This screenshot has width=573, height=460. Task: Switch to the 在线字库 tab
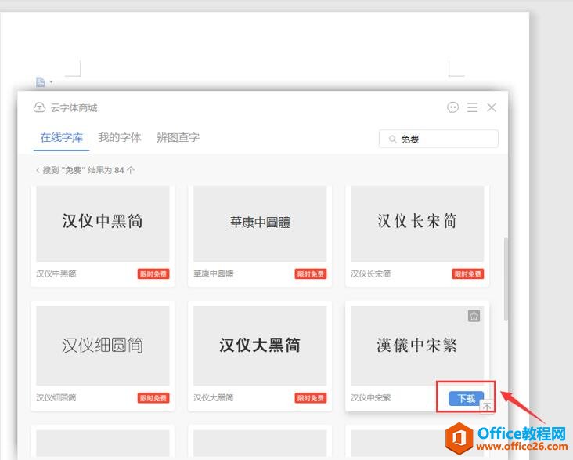point(61,138)
